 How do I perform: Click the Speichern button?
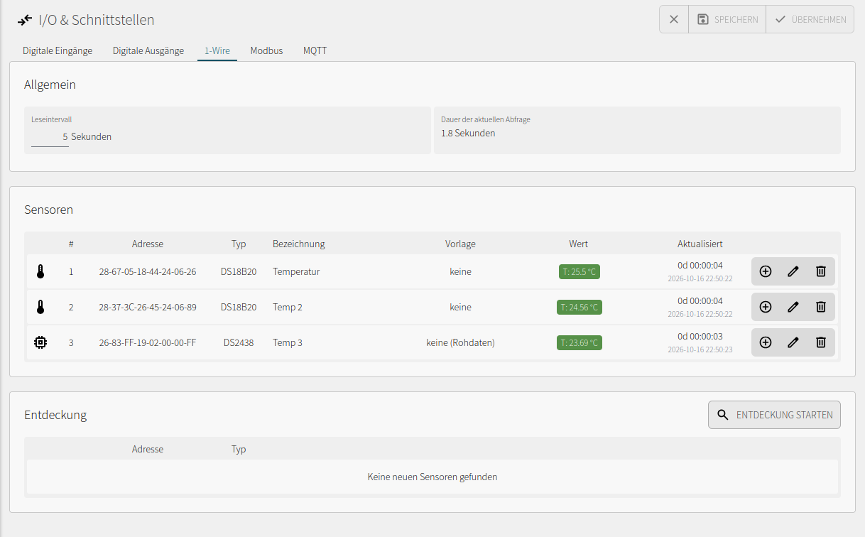coord(727,19)
